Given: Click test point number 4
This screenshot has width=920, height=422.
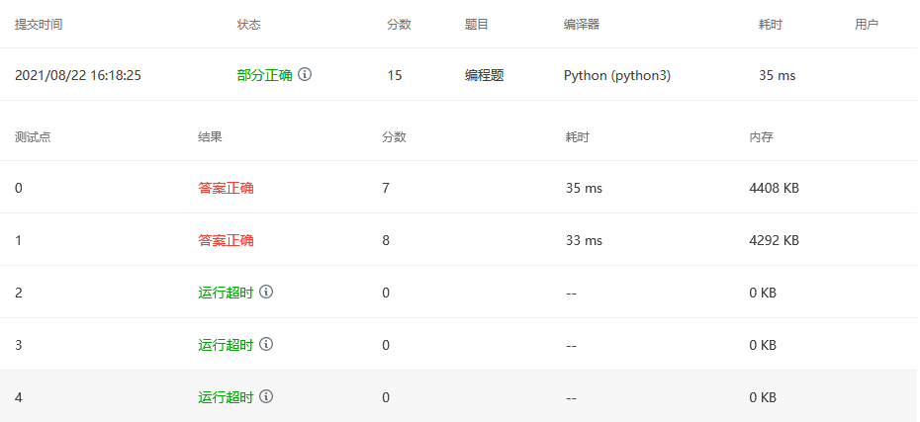Looking at the screenshot, I should pyautogui.click(x=19, y=397).
